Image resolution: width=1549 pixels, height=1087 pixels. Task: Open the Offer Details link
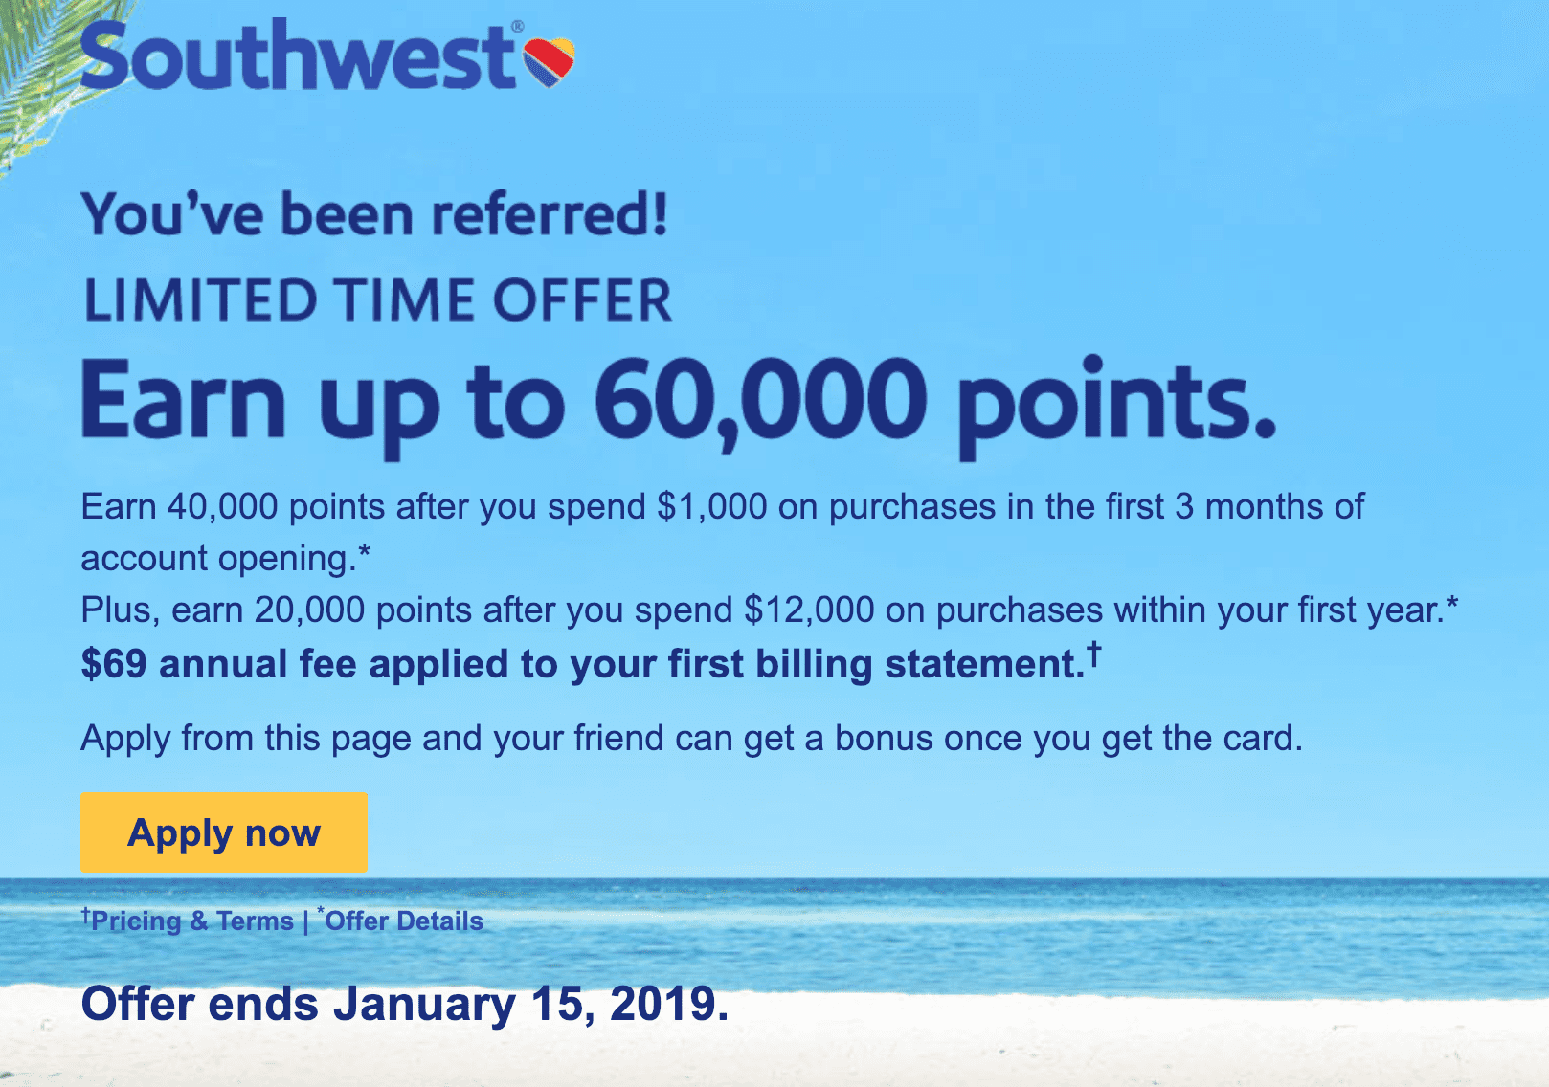[x=404, y=921]
